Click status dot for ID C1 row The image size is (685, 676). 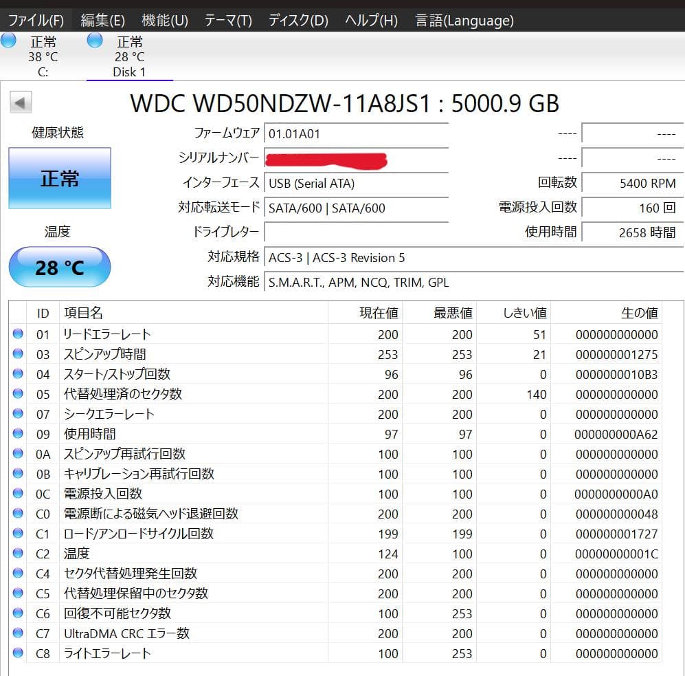point(18,533)
